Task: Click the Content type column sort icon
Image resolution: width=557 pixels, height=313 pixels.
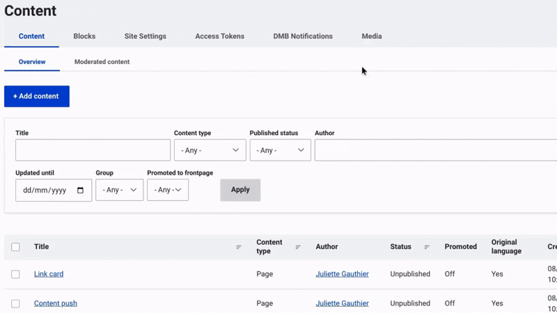Action: [298, 247]
